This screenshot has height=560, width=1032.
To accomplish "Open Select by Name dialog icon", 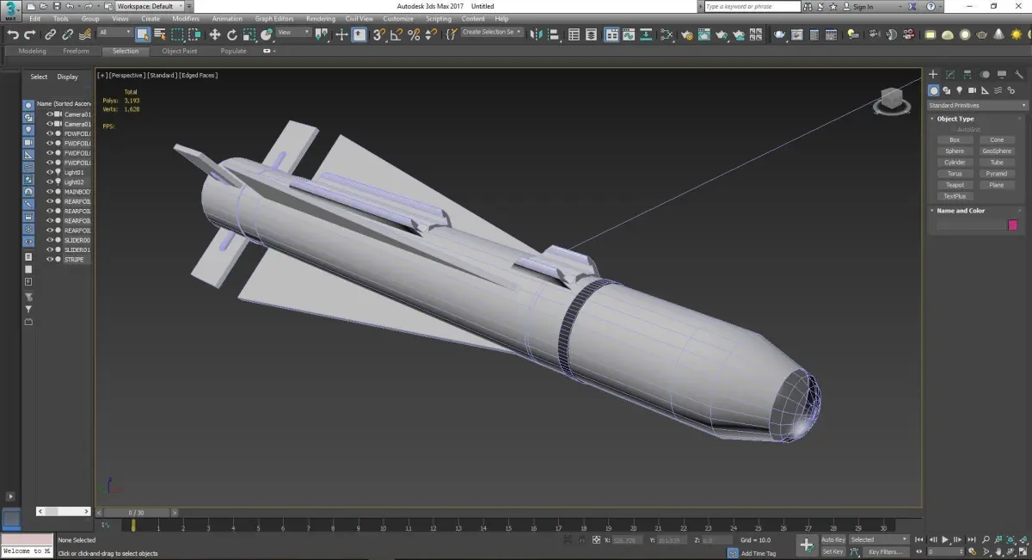I will 160,34.
